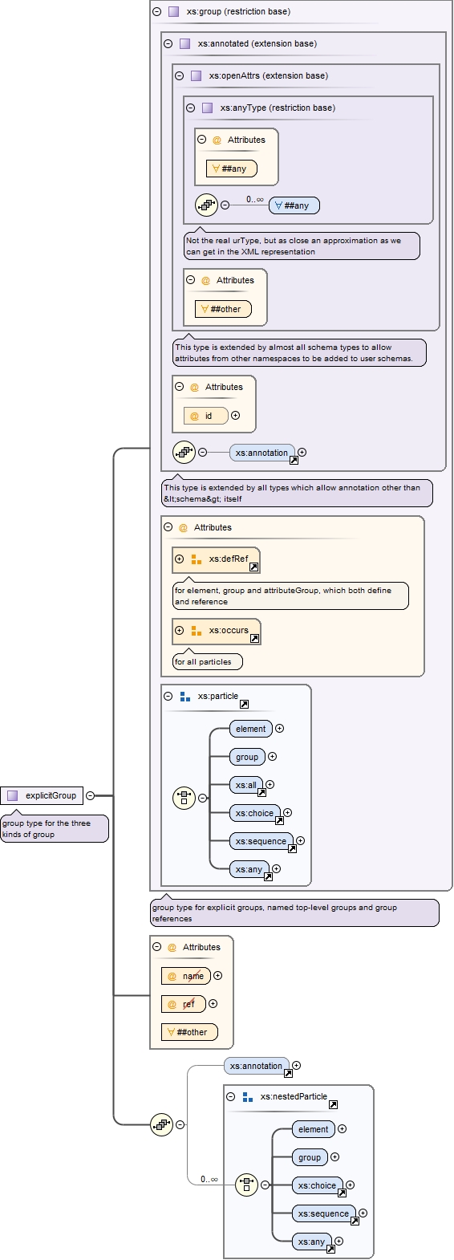Image resolution: width=454 pixels, height=1260 pixels.
Task: Select element node in xs:nestedParticle
Action: click(314, 1129)
